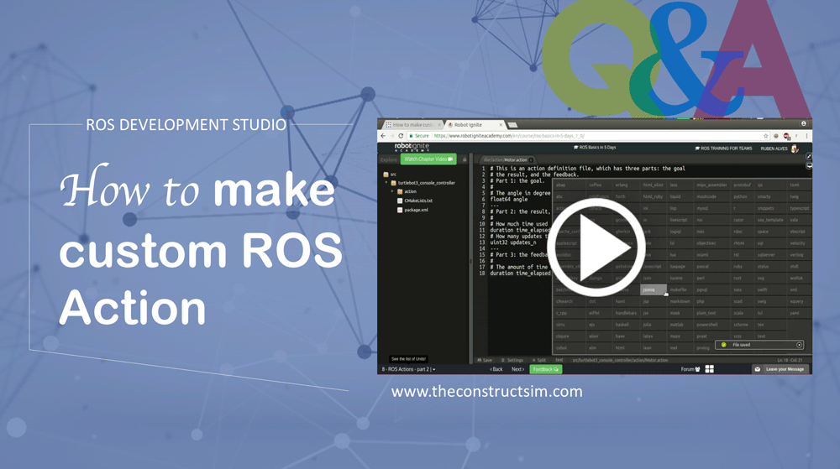Click the Chrome profile icon in the title bar
Image resolution: width=840 pixels, height=469 pixels.
point(803,123)
